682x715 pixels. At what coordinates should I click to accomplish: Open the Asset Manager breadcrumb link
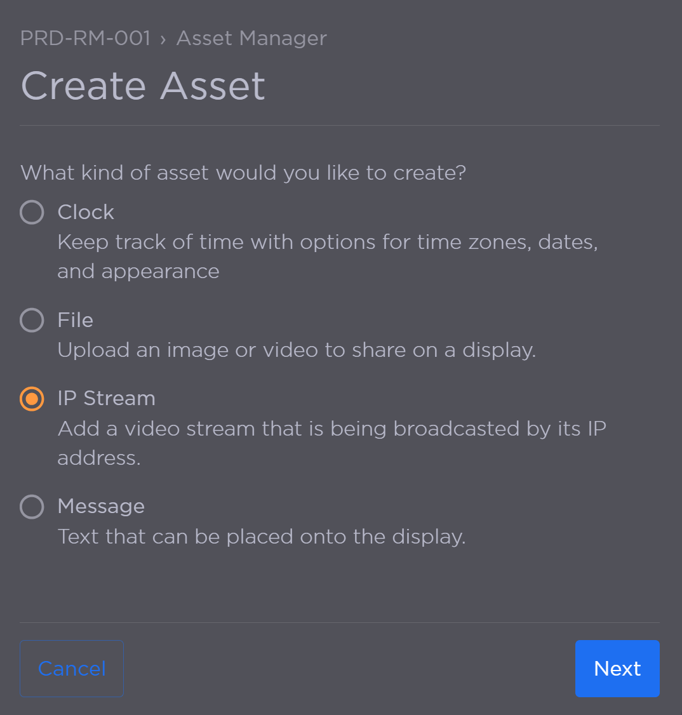click(251, 38)
